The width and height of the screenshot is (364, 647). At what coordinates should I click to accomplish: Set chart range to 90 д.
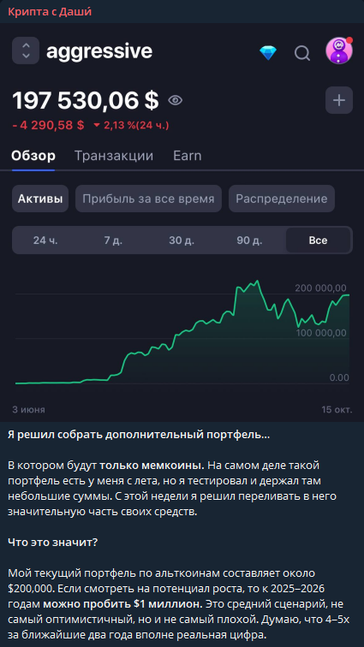pyautogui.click(x=249, y=240)
